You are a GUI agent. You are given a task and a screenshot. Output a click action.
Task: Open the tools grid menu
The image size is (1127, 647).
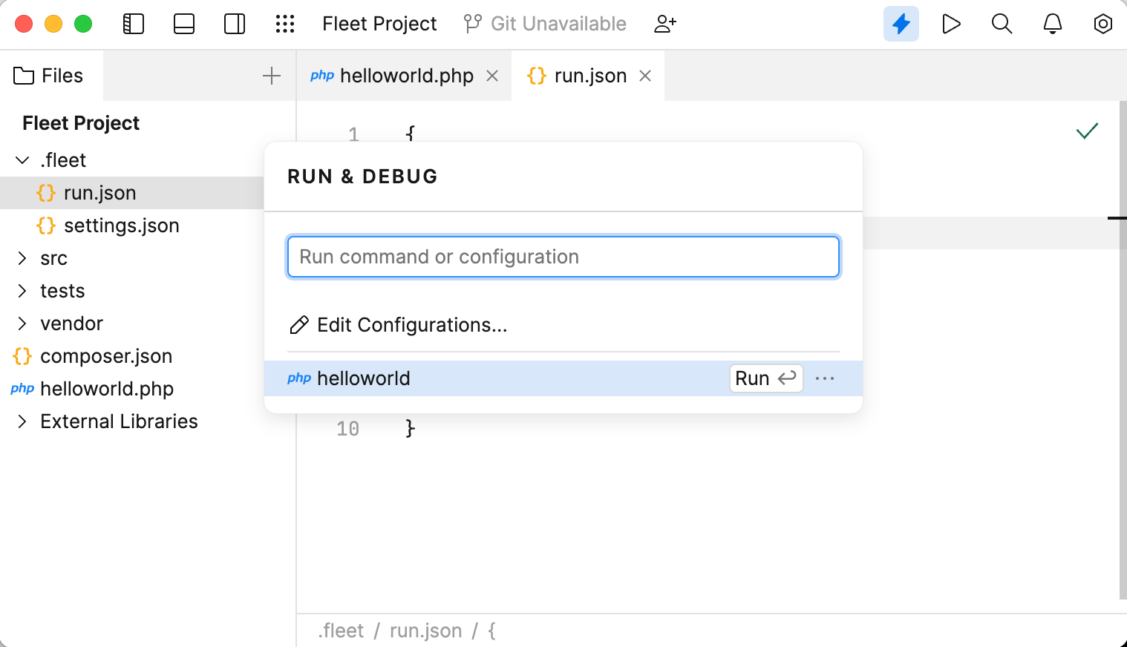(285, 24)
